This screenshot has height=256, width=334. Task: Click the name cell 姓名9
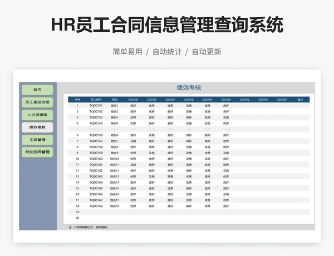pos(115,153)
